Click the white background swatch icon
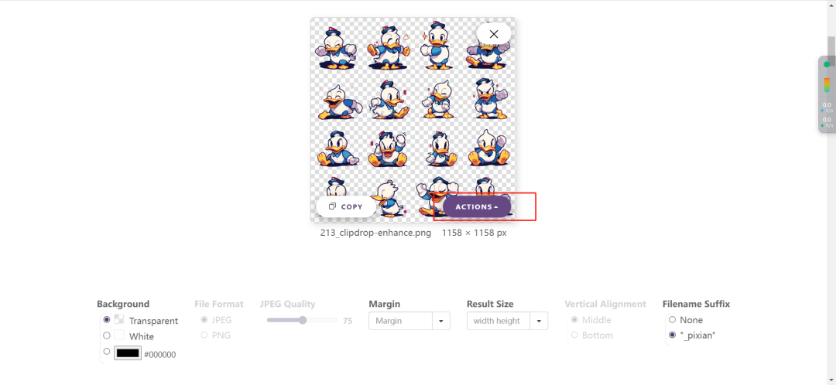Viewport: 836px width, 385px height. tap(119, 336)
